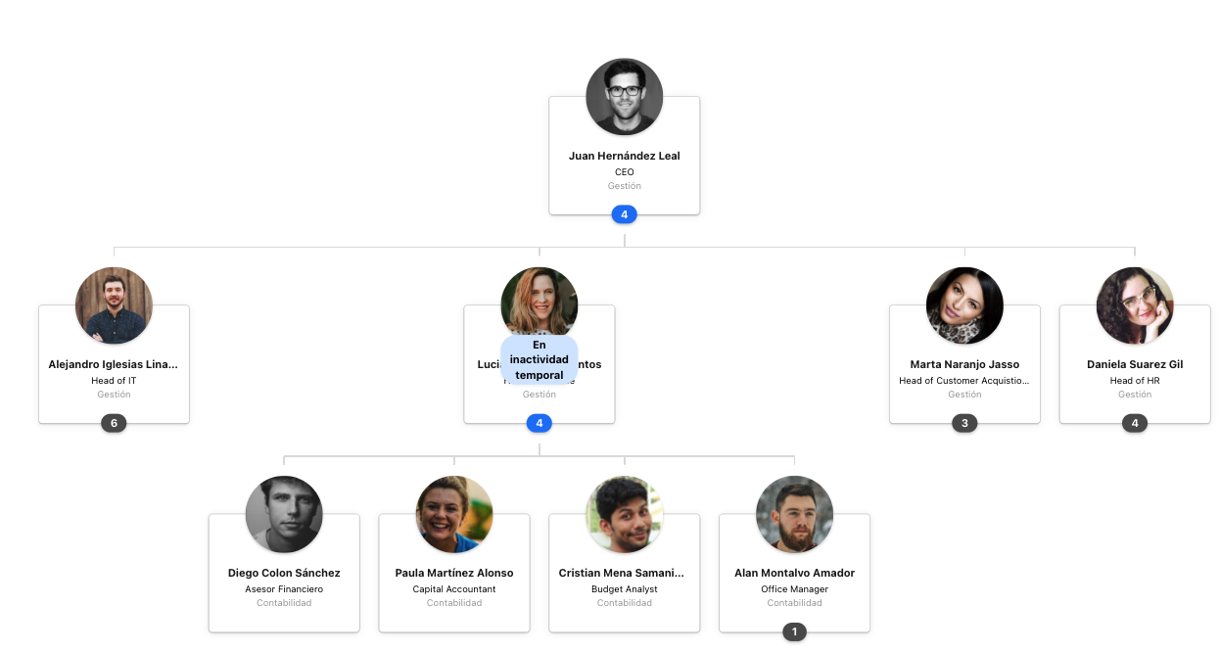This screenshot has height=653, width=1220.
Task: Open Paula Martínez Alonso's name link
Action: [x=454, y=573]
